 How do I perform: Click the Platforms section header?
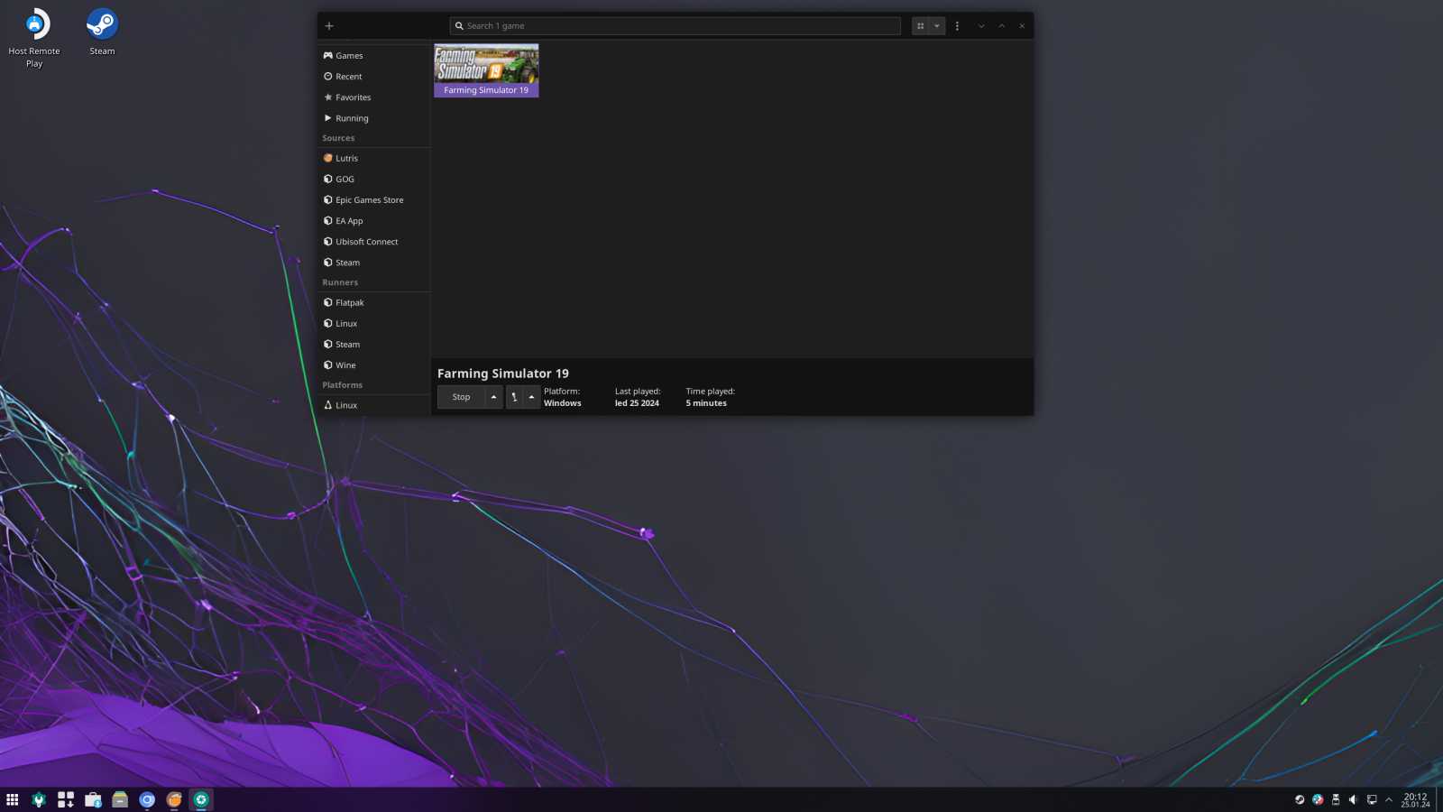coord(343,385)
